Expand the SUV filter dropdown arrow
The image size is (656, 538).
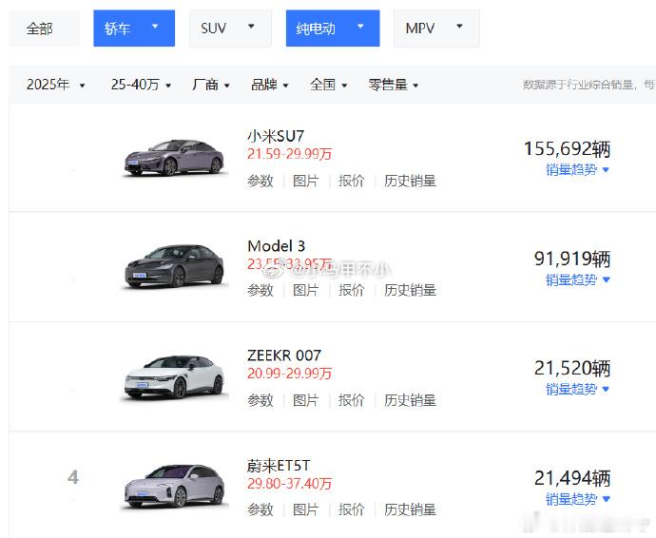pos(251,27)
